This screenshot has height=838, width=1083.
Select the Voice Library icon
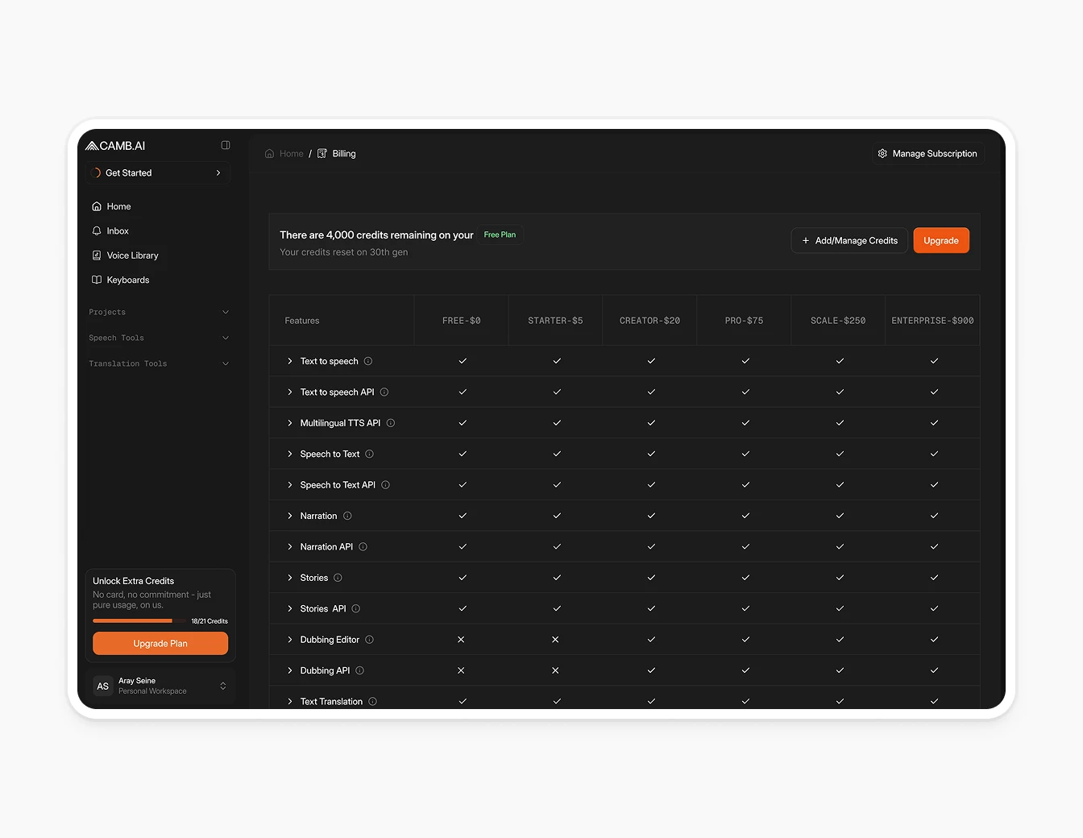96,255
